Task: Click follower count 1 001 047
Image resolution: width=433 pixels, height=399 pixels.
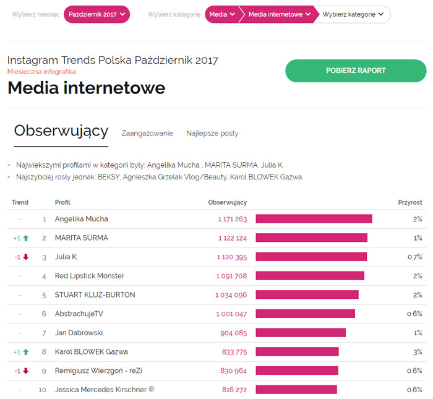Action: 231,314
